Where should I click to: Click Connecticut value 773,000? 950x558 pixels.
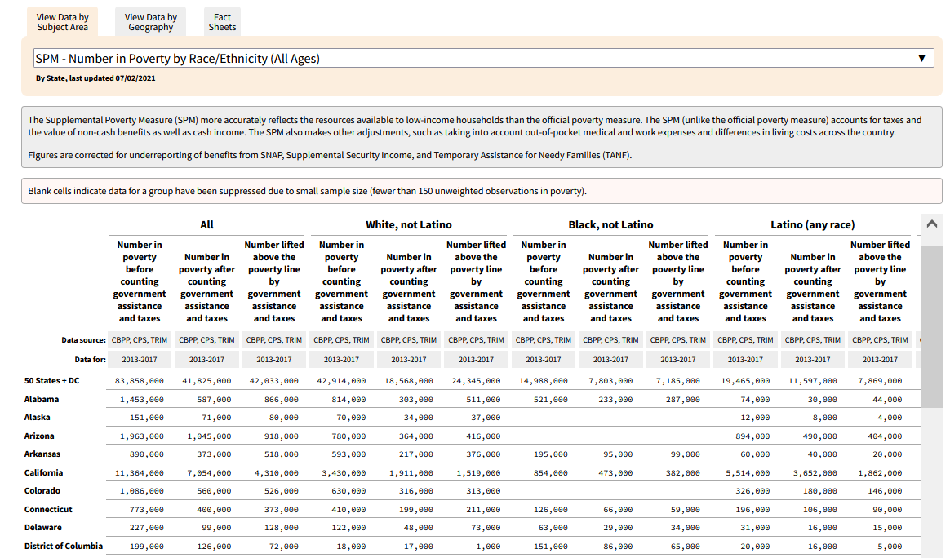tap(147, 510)
